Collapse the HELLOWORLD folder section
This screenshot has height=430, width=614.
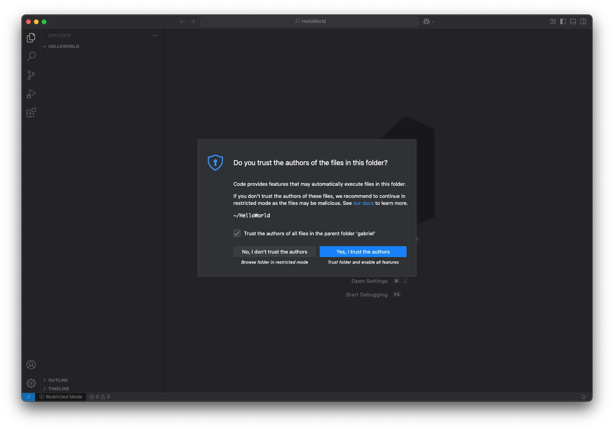[63, 46]
